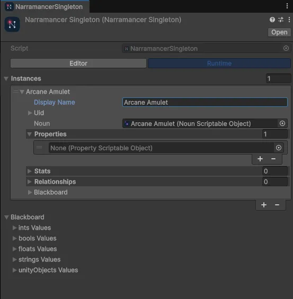
Task: Expand the Stats list
Action: 29,171
